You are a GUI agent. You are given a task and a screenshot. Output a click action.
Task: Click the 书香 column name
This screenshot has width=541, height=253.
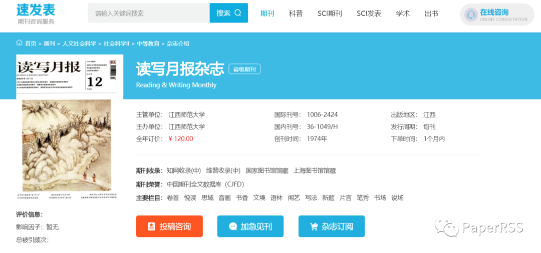pyautogui.click(x=242, y=198)
